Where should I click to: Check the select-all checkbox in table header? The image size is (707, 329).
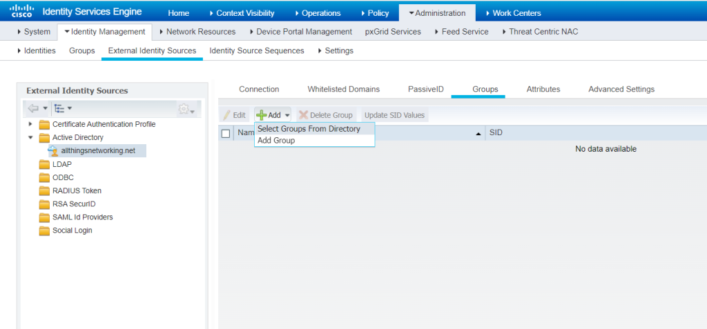click(x=226, y=133)
